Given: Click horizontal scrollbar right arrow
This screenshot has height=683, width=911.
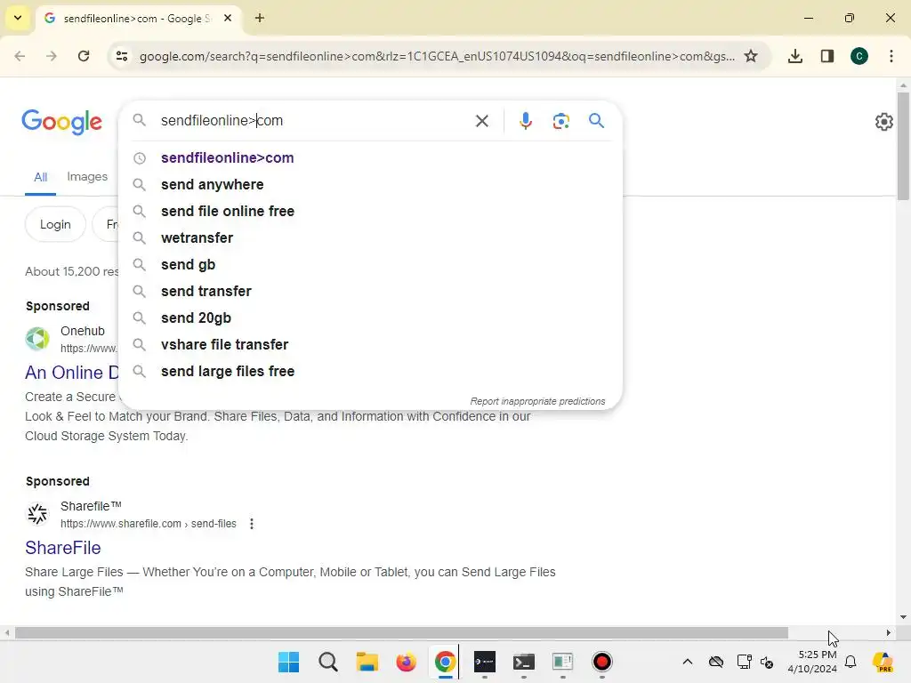Looking at the screenshot, I should pyautogui.click(x=889, y=632).
